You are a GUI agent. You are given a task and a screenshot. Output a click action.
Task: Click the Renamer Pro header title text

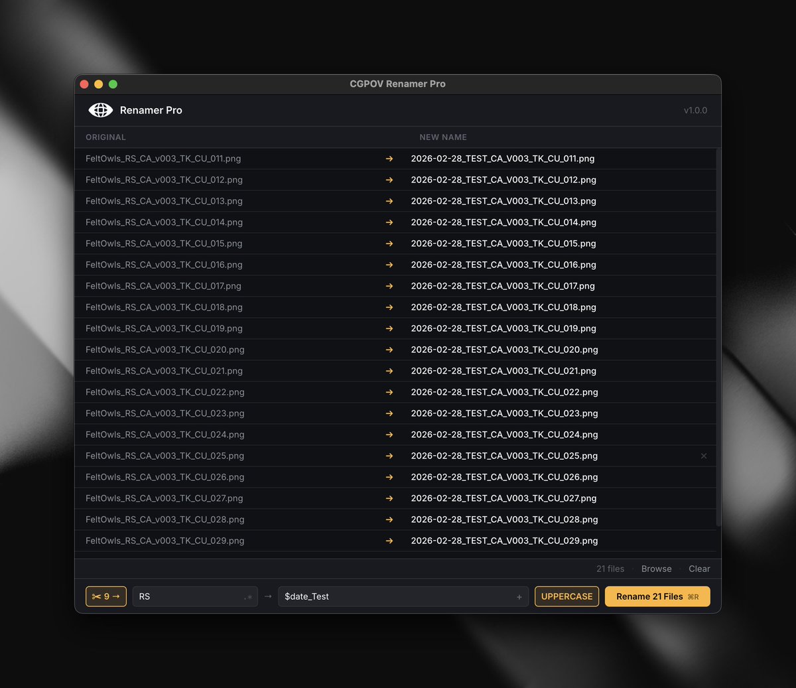[x=151, y=110]
